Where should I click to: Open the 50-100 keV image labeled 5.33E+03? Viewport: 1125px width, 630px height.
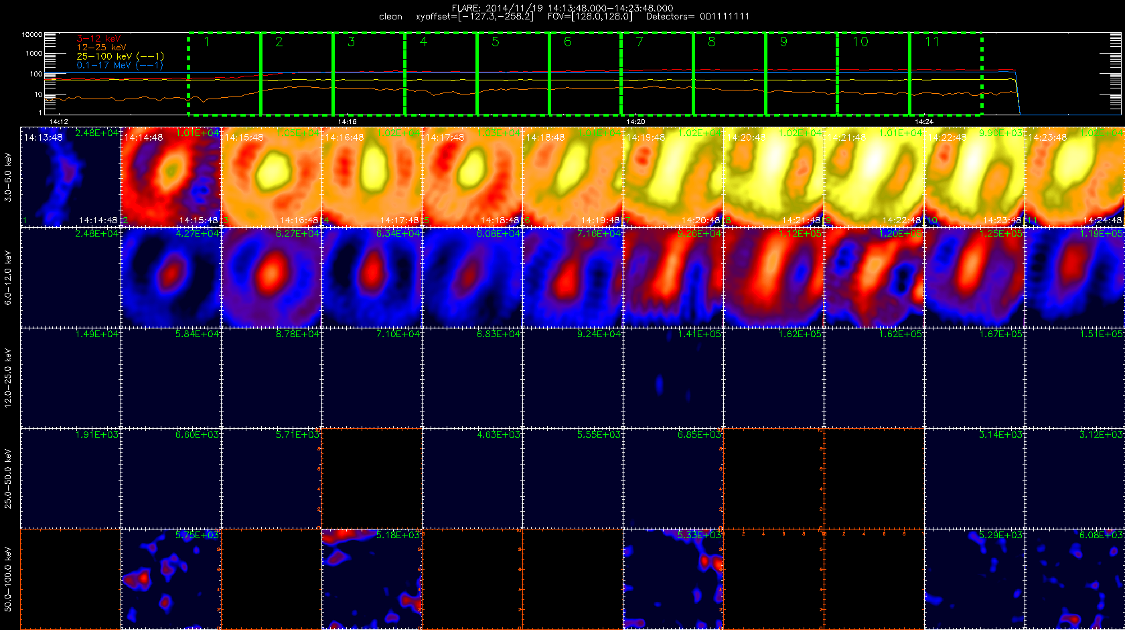674,579
